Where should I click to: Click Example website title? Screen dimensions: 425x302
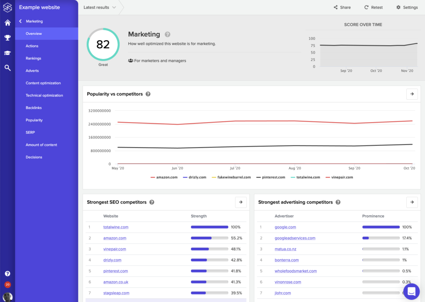tap(39, 7)
